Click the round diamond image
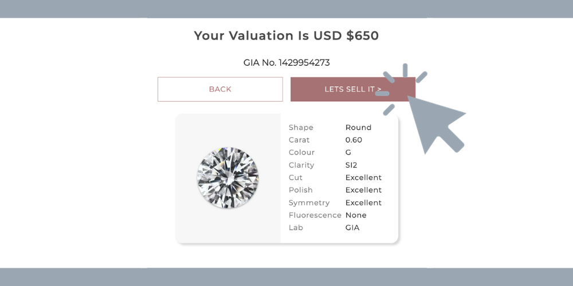 (227, 178)
